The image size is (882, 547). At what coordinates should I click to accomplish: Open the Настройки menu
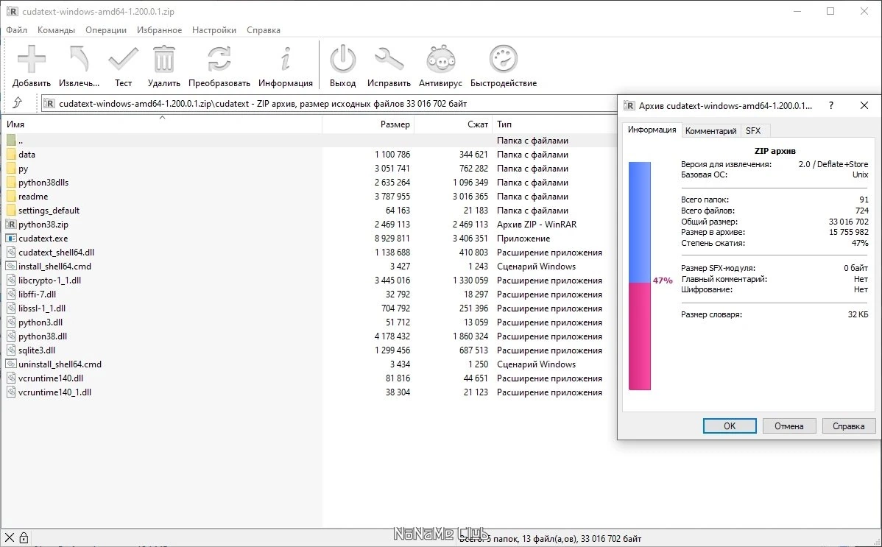tap(214, 30)
